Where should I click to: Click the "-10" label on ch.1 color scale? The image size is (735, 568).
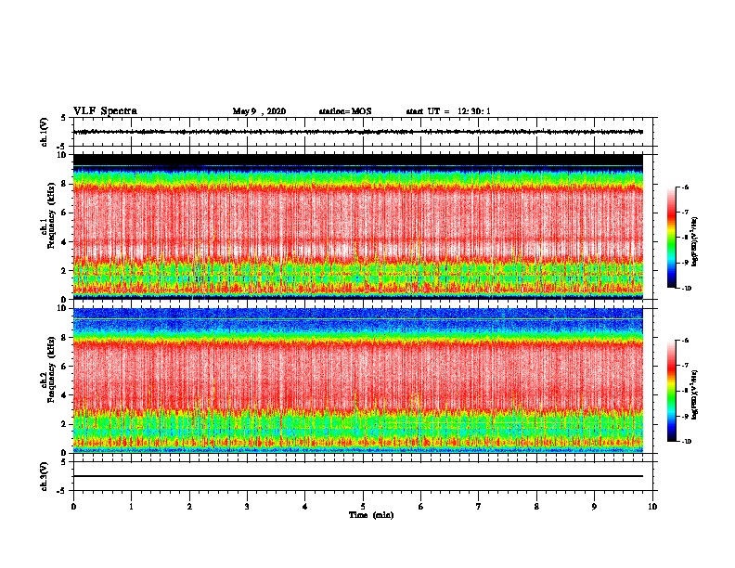coord(687,289)
